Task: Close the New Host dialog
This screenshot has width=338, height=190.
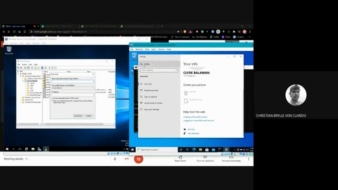Action: 93,74
